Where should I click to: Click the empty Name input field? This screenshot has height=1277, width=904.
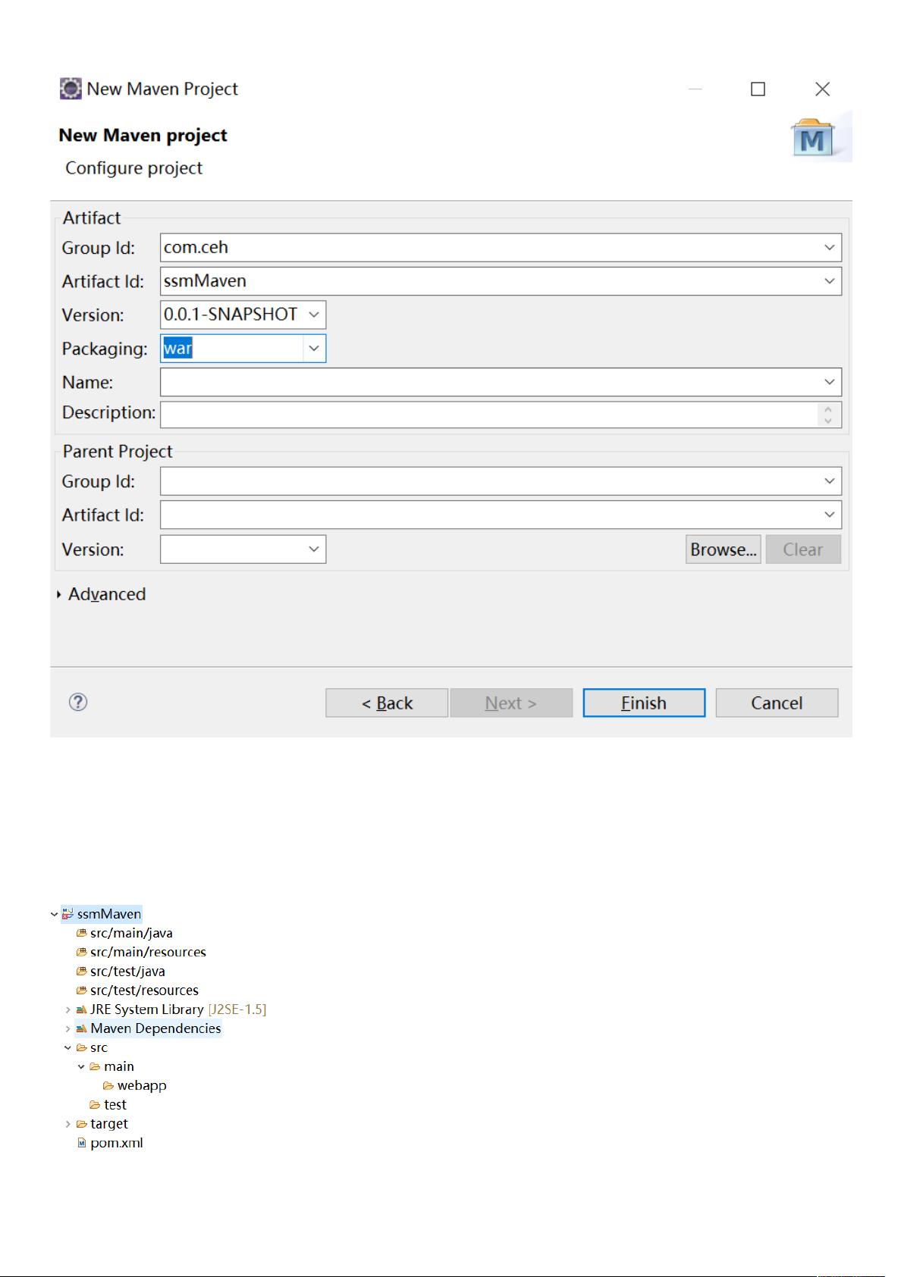pos(501,382)
